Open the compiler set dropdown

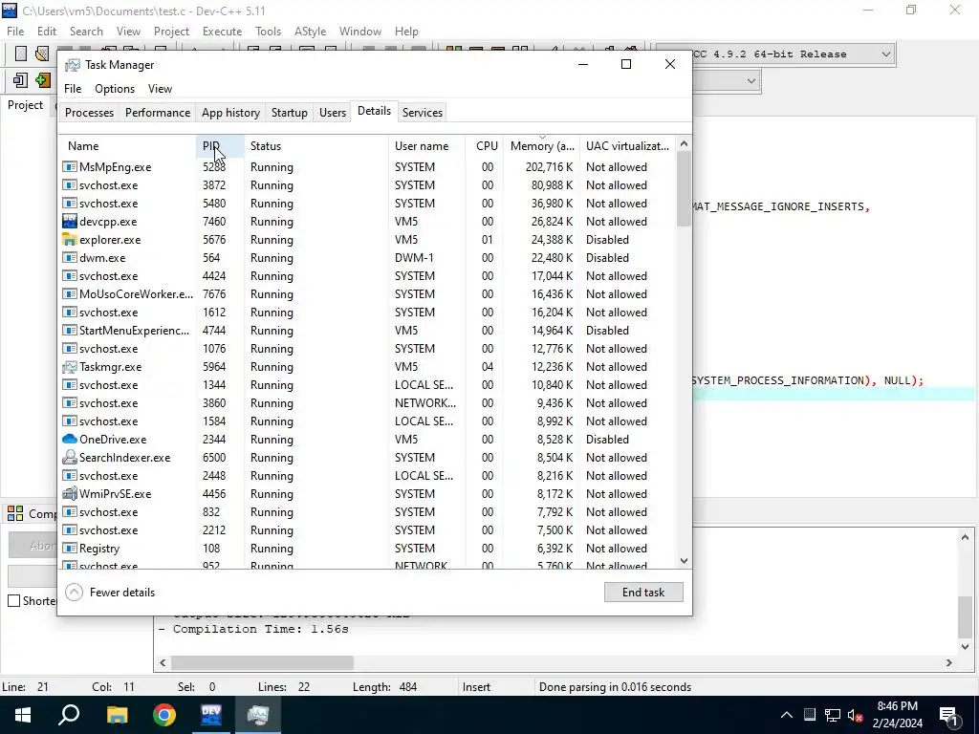point(885,54)
